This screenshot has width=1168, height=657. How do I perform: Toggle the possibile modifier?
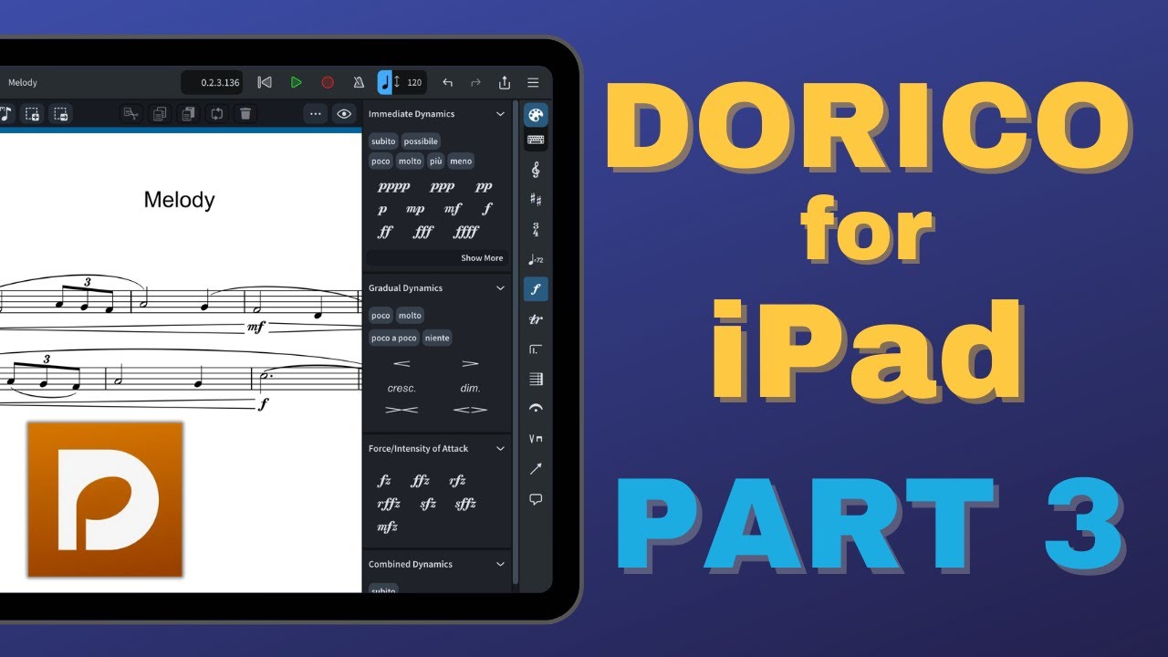pos(421,141)
